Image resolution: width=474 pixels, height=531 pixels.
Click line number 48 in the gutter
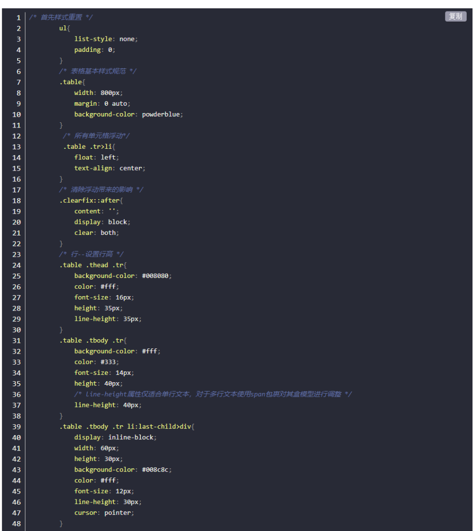[17, 523]
